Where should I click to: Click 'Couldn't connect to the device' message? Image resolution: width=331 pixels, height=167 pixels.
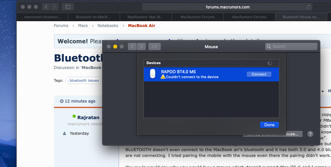[x=192, y=77]
